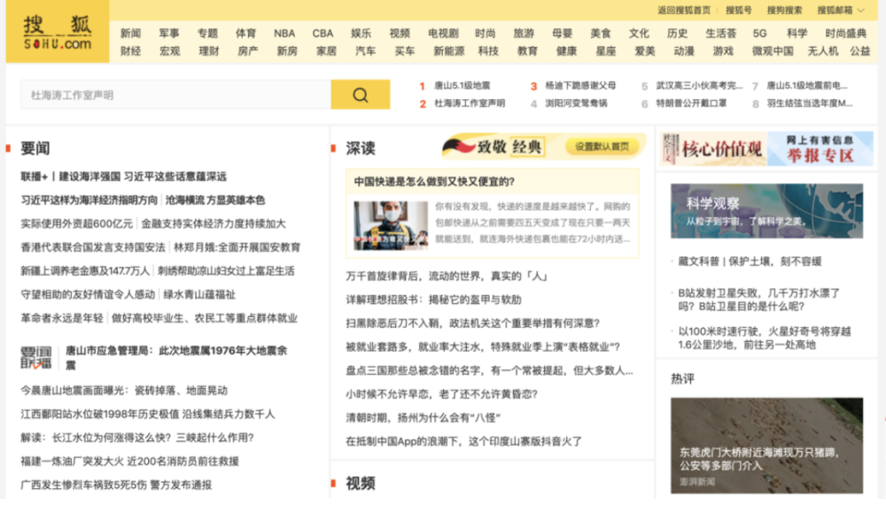Click the 设置默认首页 button
Screen dimensions: 886x505
tap(602, 146)
